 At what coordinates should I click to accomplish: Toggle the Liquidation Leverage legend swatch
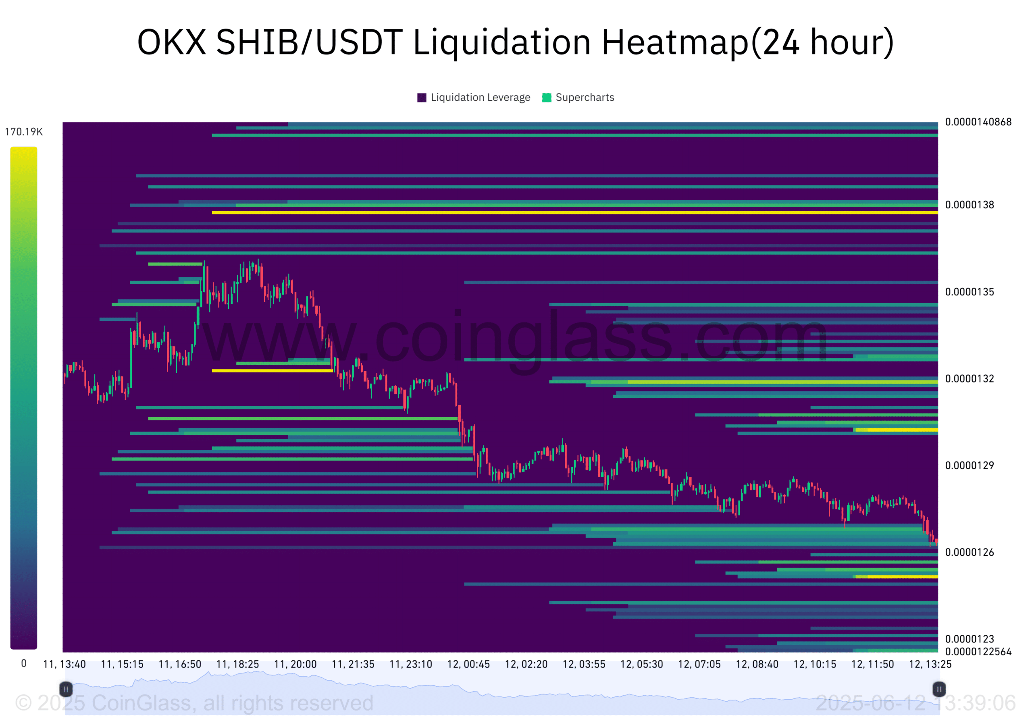422,98
